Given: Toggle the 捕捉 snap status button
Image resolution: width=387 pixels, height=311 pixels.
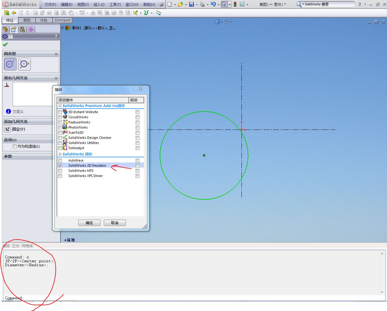Looking at the screenshot, I should click(6, 246).
